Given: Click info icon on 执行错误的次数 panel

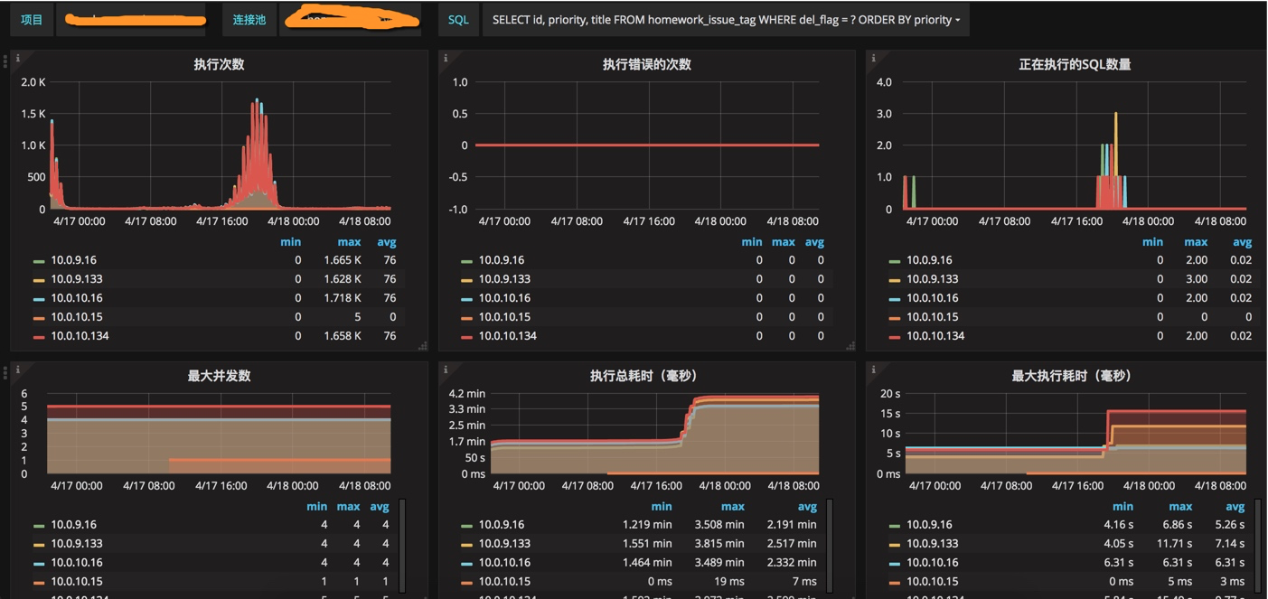Looking at the screenshot, I should (x=445, y=57).
